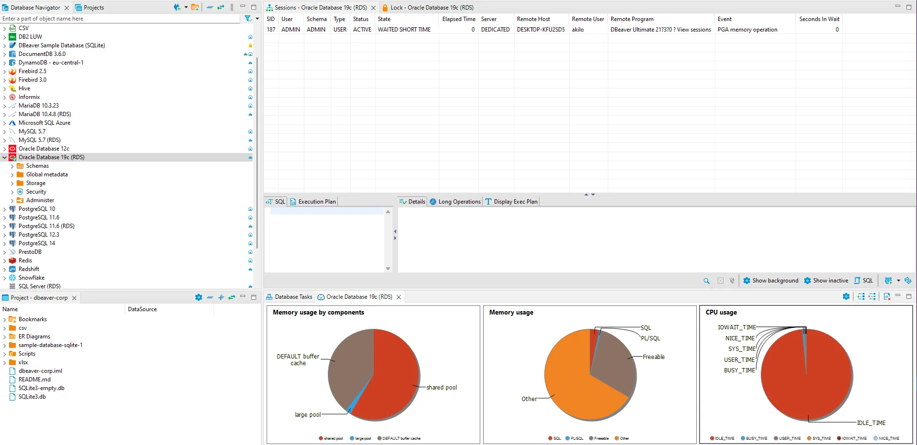Click the New Connection plug icon
This screenshot has width=917, height=445.
coord(177,7)
